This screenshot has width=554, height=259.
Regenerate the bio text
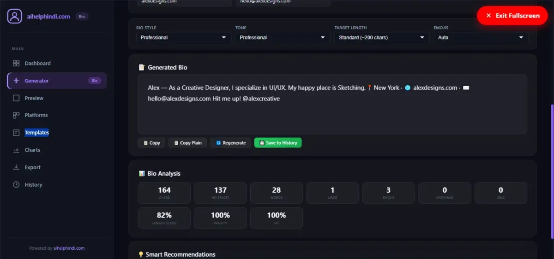point(231,143)
